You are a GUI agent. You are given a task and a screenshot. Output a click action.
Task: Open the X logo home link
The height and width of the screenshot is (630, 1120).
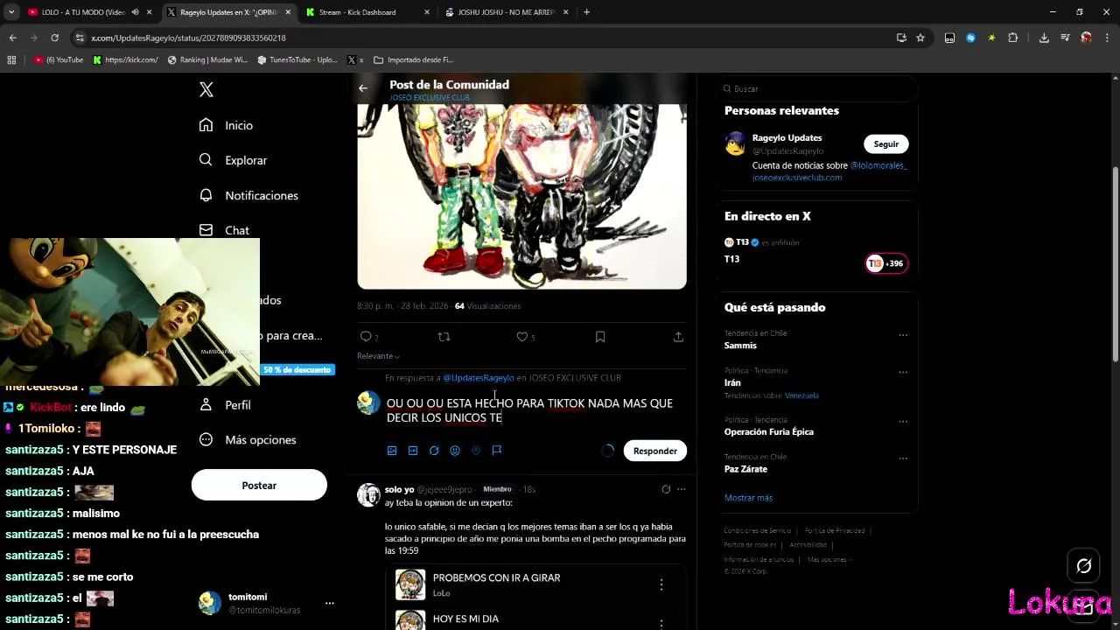[206, 89]
